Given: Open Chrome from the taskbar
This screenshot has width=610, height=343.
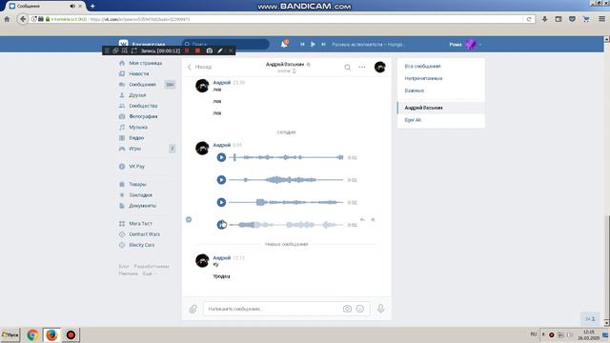Looking at the screenshot, I should (x=32, y=334).
